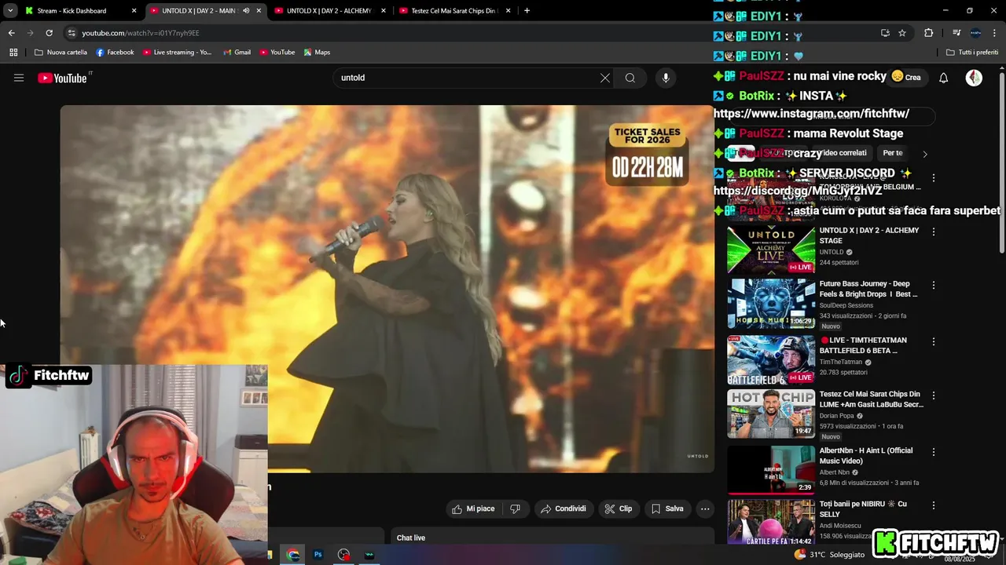Image resolution: width=1006 pixels, height=565 pixels.
Task: Close the UNTOLD X DAY 2 - ALCHEMY tab
Action: pos(384,11)
